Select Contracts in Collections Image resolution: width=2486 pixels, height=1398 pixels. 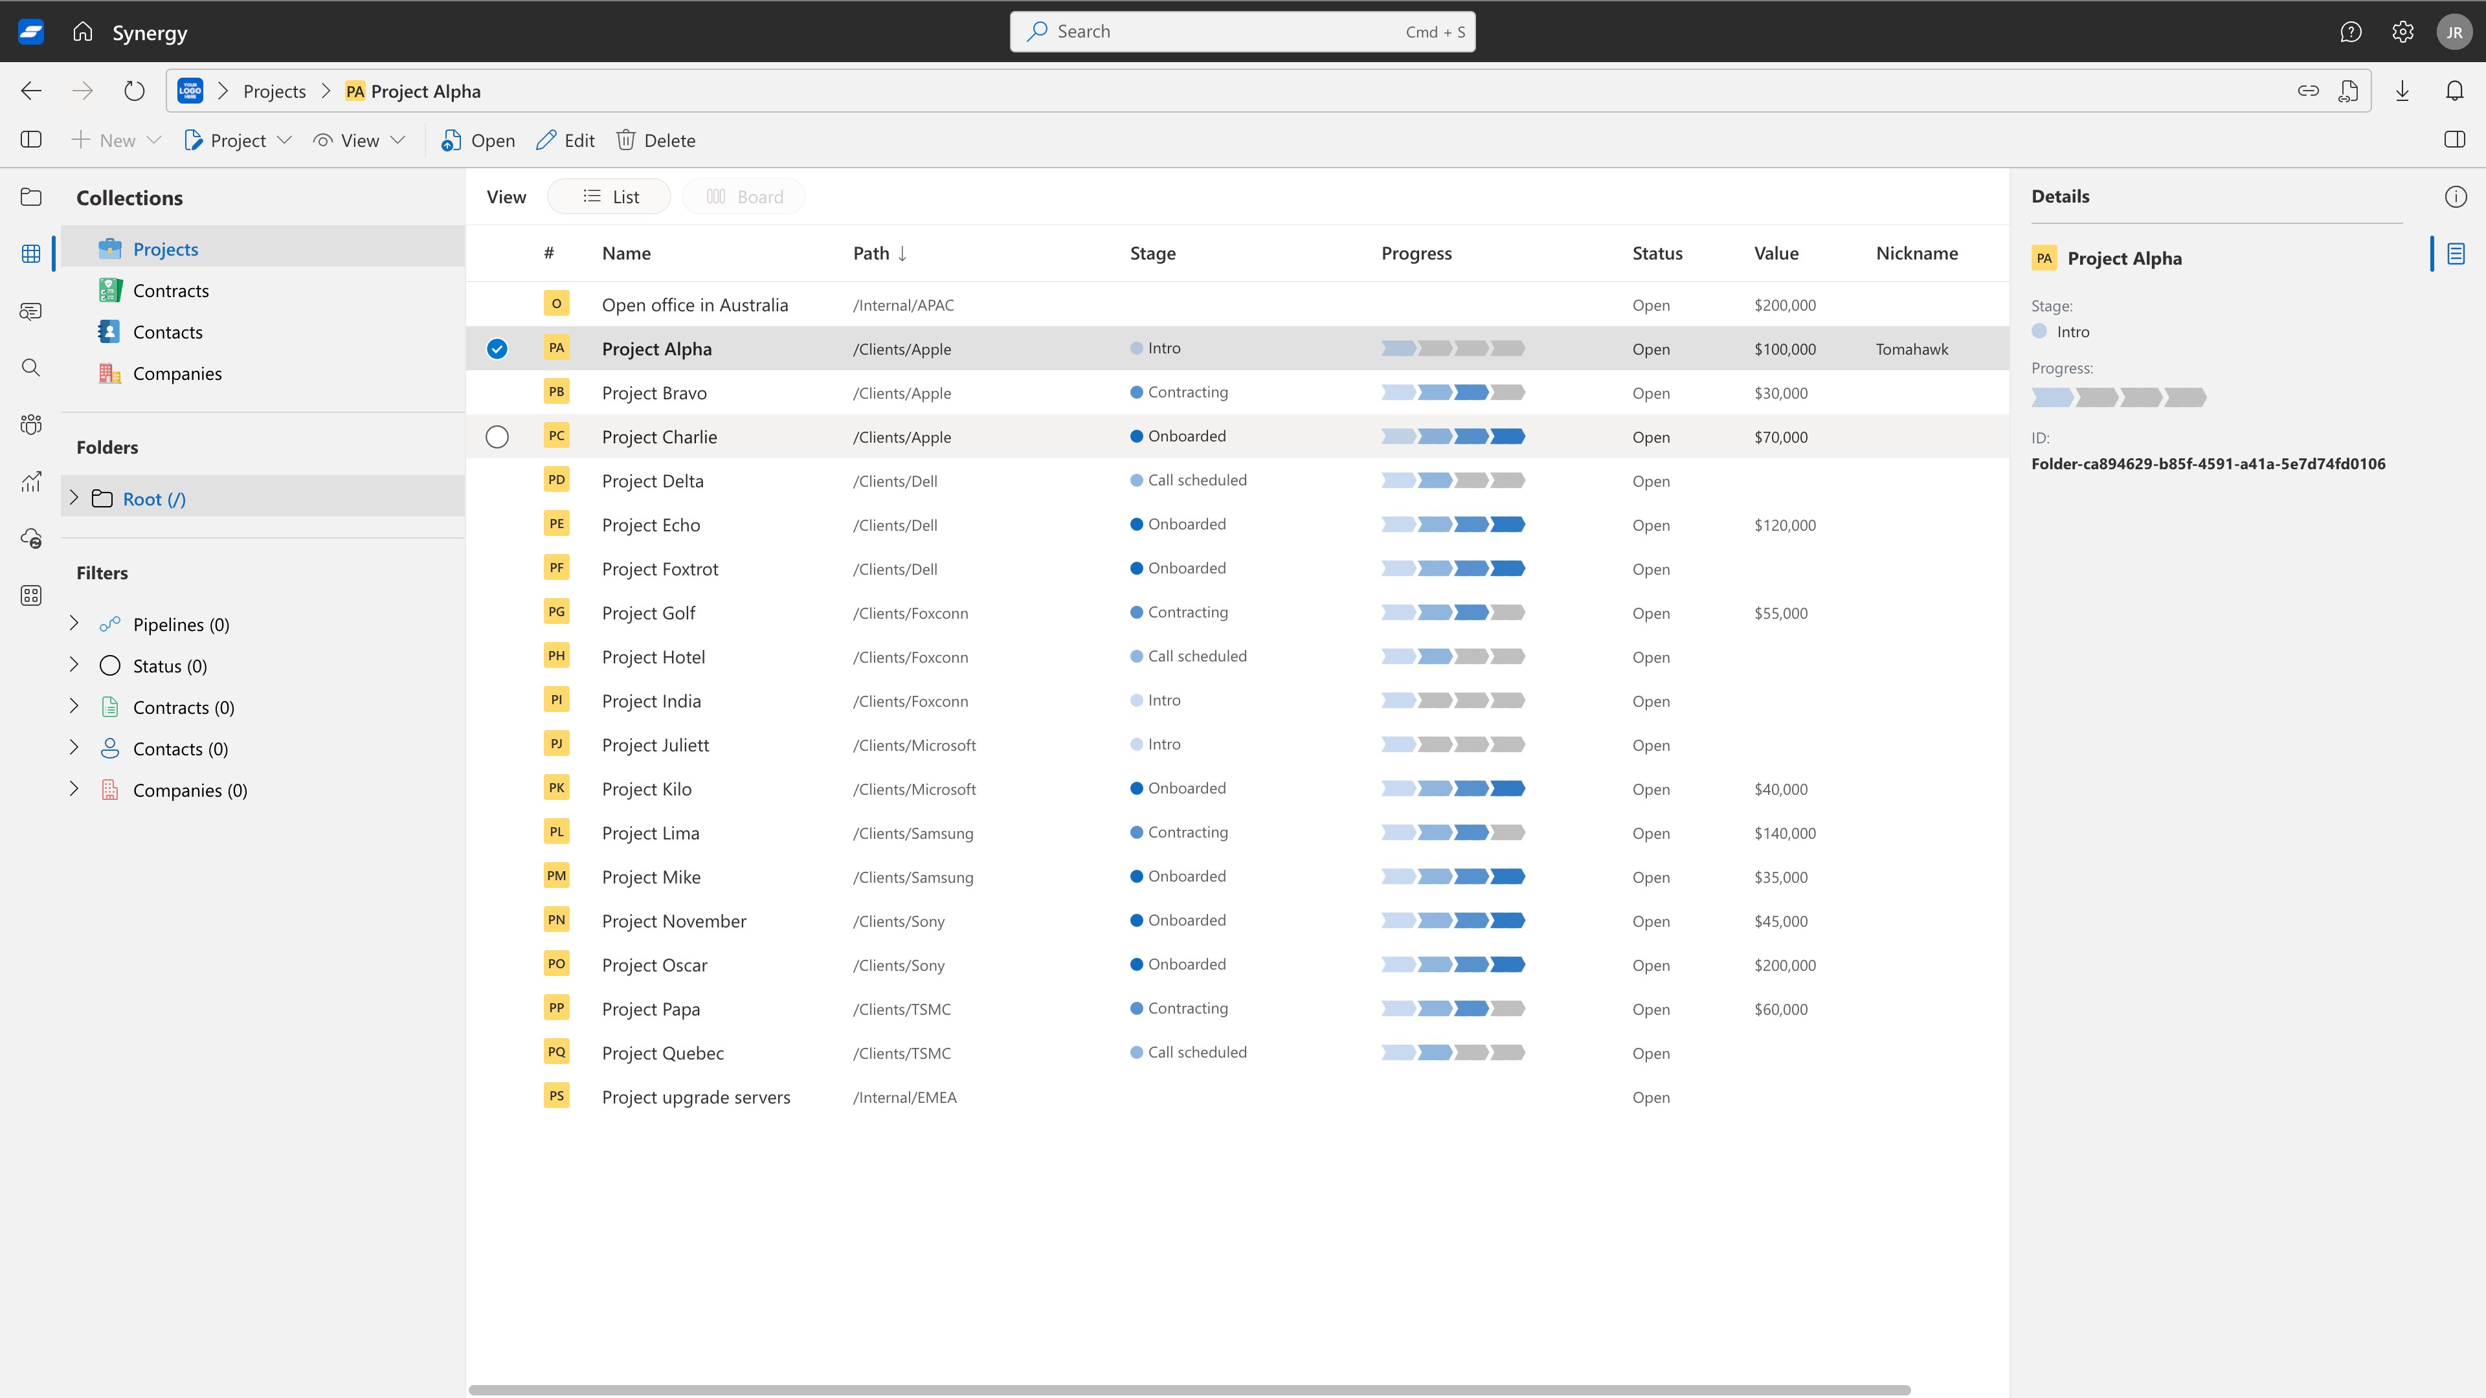coord(171,291)
